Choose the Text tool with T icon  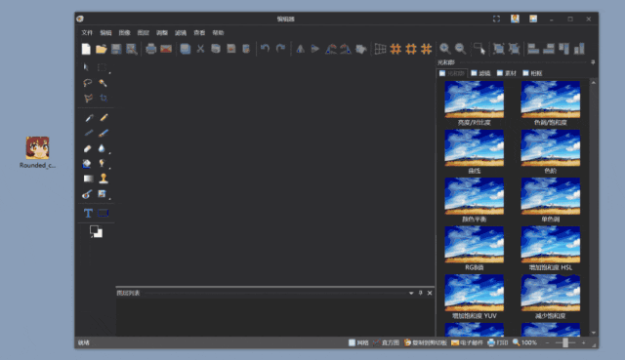[88, 213]
